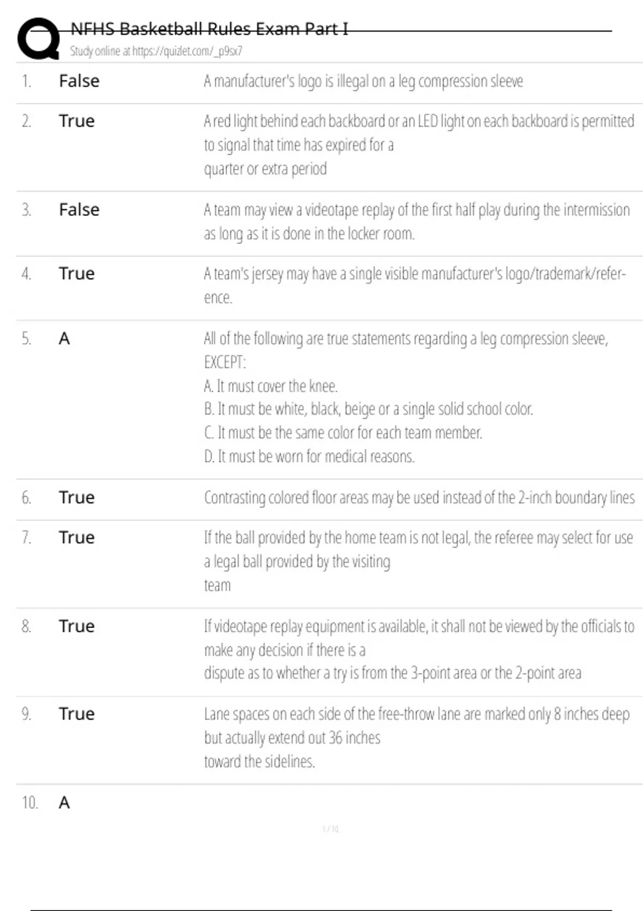The height and width of the screenshot is (911, 643).
Task: Click option B about white, black, beige color
Action: point(368,409)
